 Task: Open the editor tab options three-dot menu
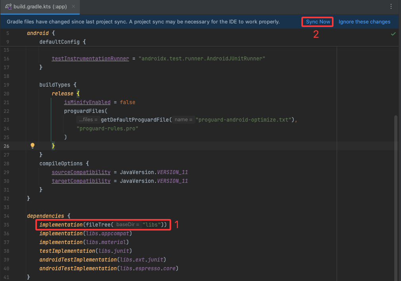tap(391, 7)
